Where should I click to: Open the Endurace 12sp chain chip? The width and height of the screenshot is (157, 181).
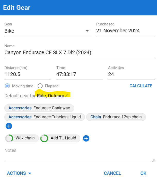[x=116, y=117]
